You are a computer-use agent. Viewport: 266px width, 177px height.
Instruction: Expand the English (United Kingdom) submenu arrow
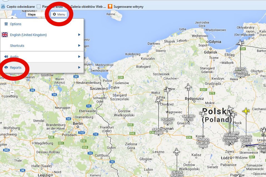point(79,35)
